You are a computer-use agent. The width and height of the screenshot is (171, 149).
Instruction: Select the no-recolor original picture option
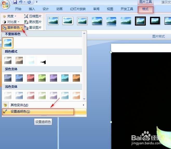point(8,43)
